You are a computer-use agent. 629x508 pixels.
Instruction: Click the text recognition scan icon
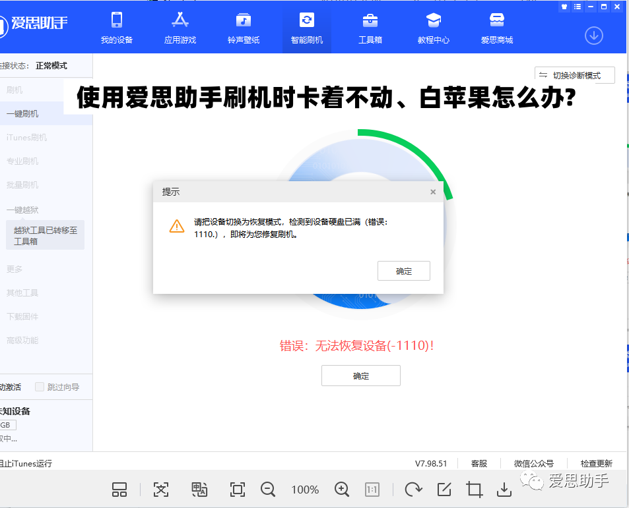[x=161, y=489]
